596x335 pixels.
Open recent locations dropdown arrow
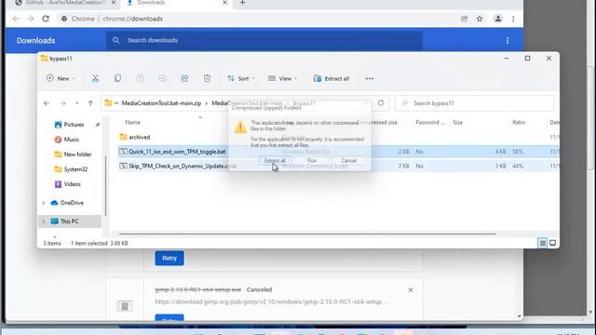click(76, 103)
